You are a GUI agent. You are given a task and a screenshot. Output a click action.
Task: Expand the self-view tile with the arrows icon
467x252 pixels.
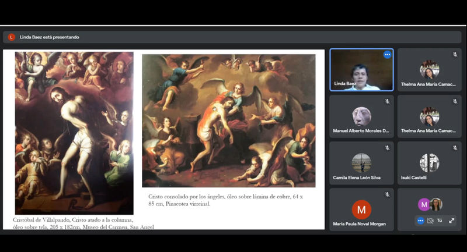tap(452, 221)
